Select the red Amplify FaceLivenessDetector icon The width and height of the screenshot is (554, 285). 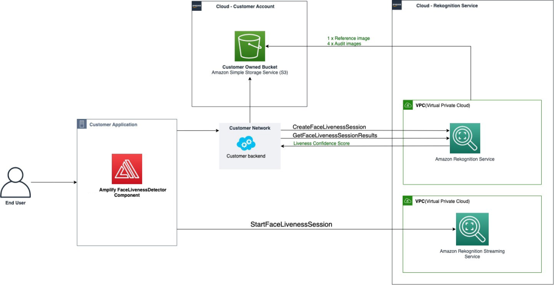tap(127, 169)
